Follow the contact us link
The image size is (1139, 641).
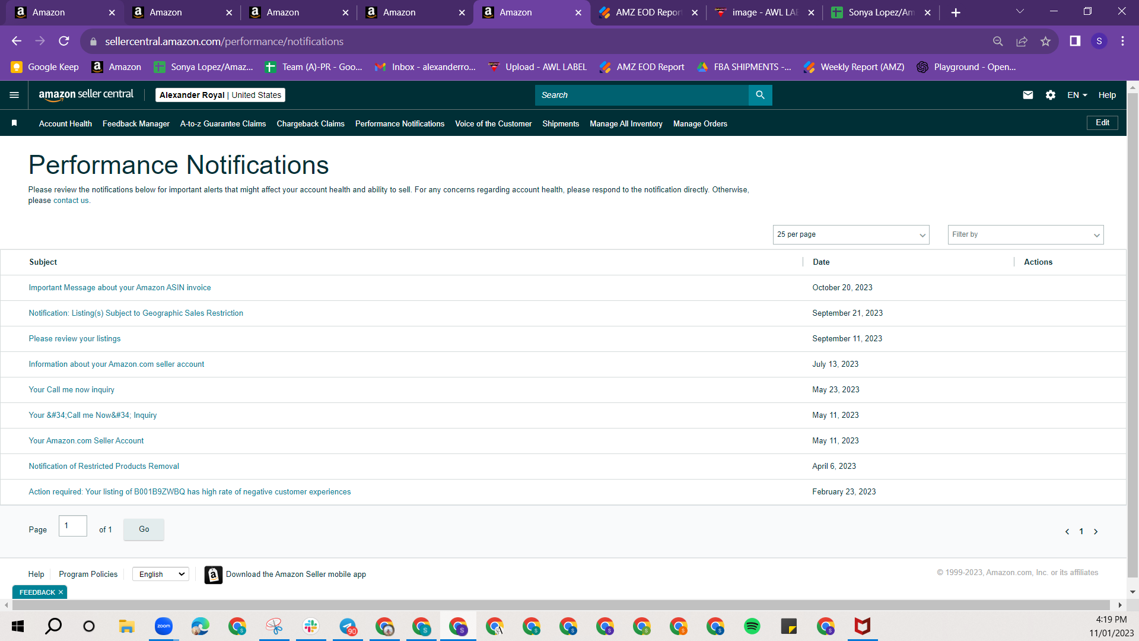point(71,201)
